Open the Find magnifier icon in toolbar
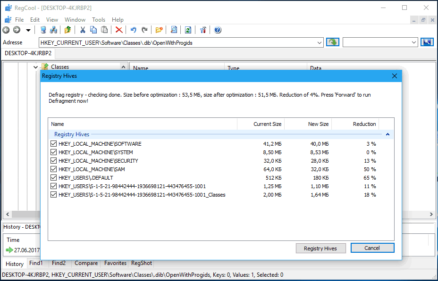This screenshot has width=438, height=281. point(174,30)
